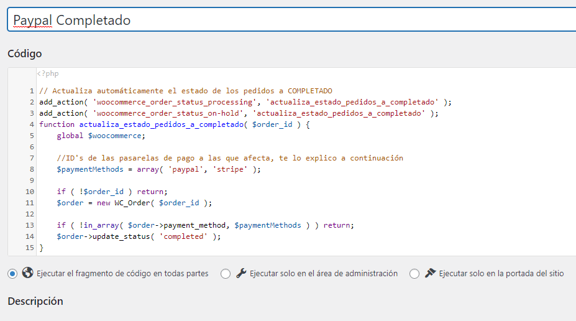The image size is (576, 321).
Task: Select the admin-area-only radio button
Action: pos(226,274)
